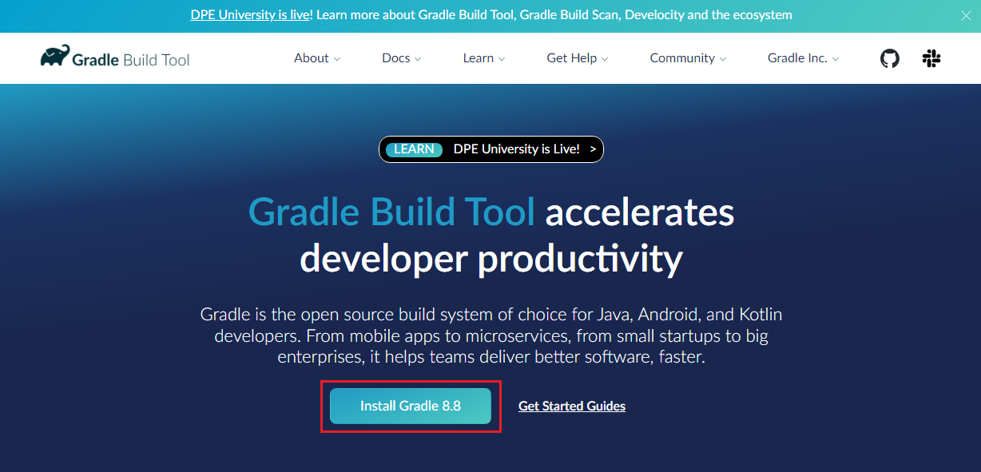Expand the Learn dropdown
Viewport: 981px width, 472px height.
point(483,58)
